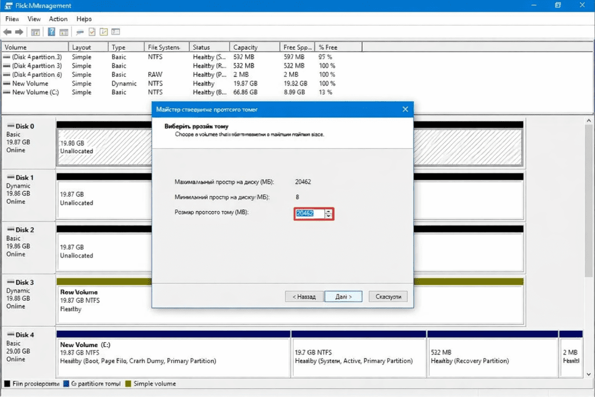Click the Forward arrow in the toolbar
This screenshot has width=595, height=397.
(x=19, y=32)
